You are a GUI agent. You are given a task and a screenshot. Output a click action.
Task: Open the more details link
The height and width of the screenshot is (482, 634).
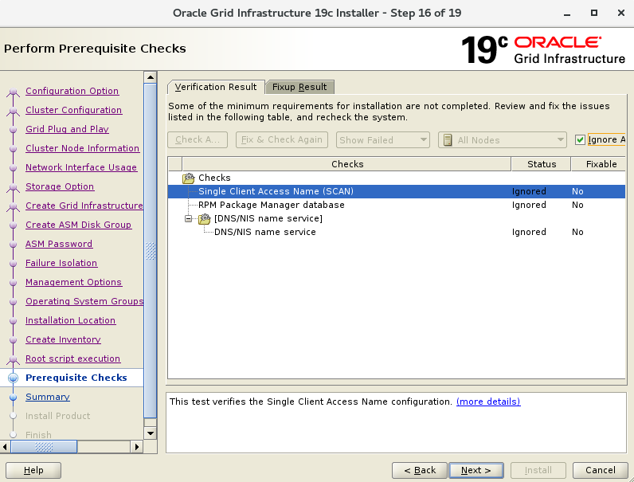(488, 402)
